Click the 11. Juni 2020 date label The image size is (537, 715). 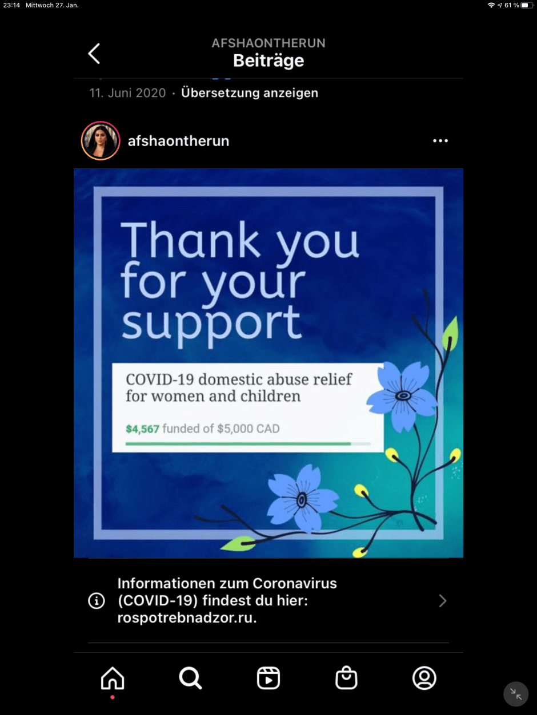[127, 93]
